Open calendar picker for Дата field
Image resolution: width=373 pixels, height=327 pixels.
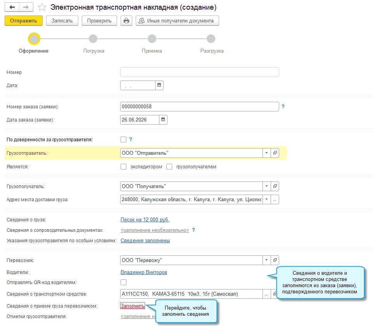click(159, 85)
